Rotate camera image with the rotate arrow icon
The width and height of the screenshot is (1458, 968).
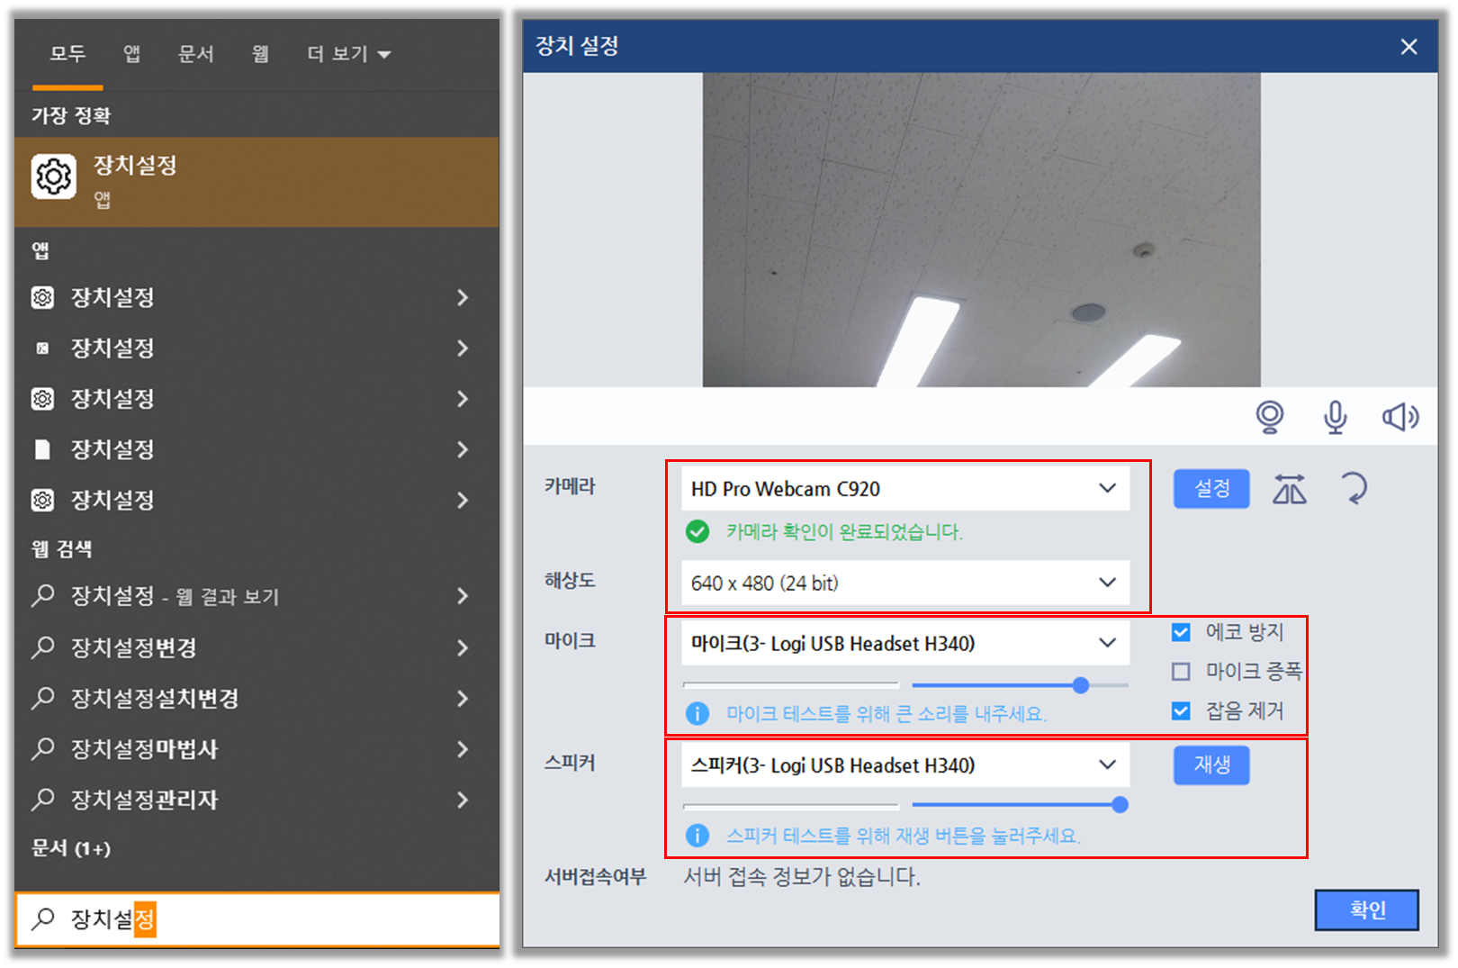1354,489
